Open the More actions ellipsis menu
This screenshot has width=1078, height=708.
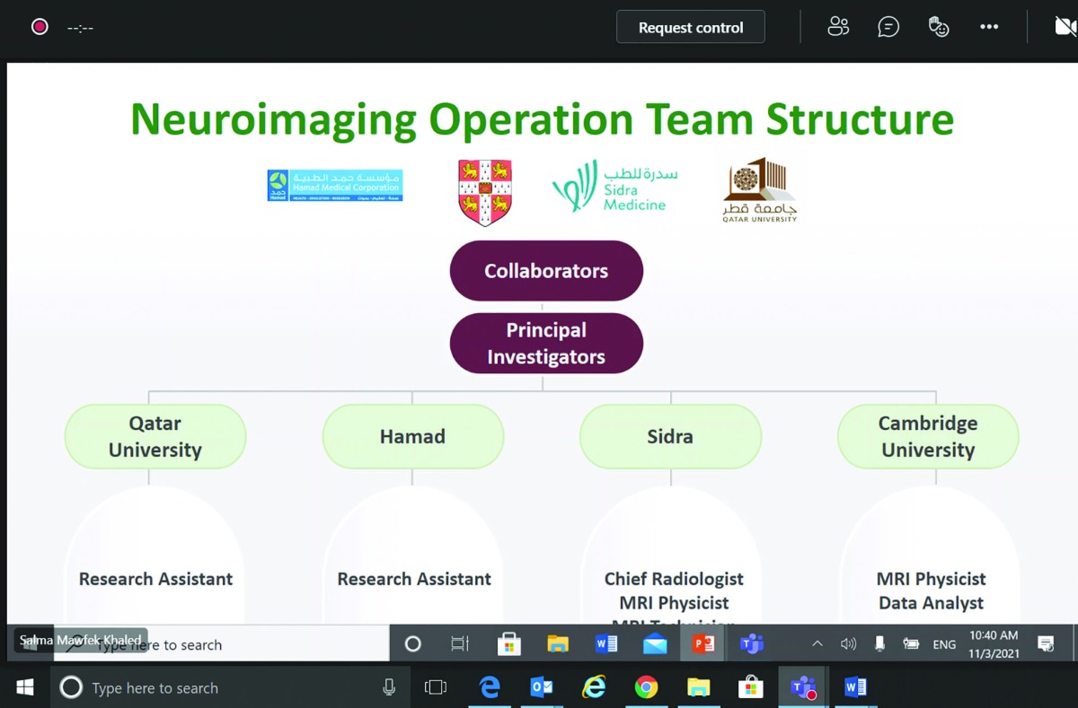point(989,27)
